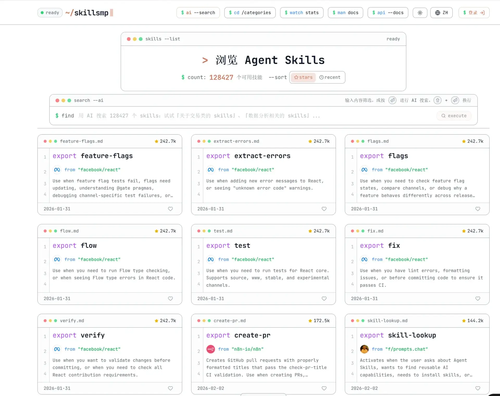The image size is (500, 396).
Task: Favorite the feature-flags skill heart
Action: point(170,209)
